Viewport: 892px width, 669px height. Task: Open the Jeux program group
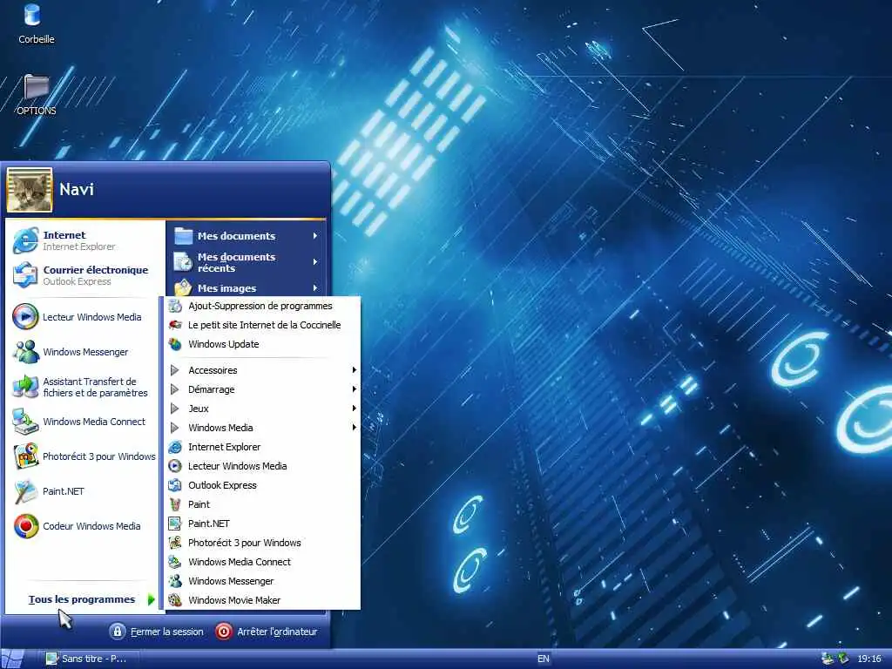(x=262, y=409)
